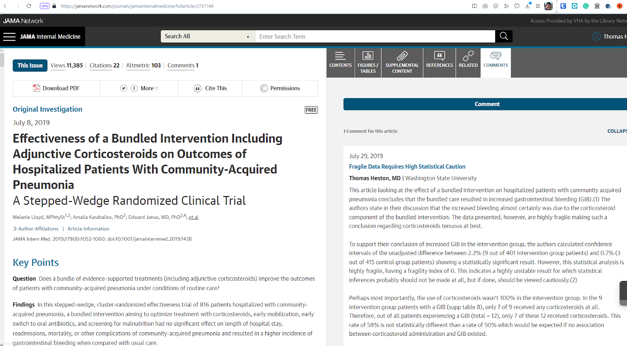The width and height of the screenshot is (627, 346).
Task: Select the Comments tab
Action: point(496,63)
